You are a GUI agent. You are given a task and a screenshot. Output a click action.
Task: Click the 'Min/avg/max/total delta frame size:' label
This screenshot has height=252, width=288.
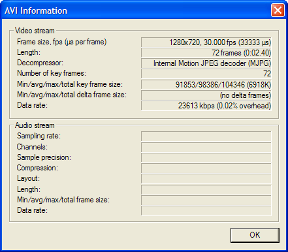click(72, 95)
